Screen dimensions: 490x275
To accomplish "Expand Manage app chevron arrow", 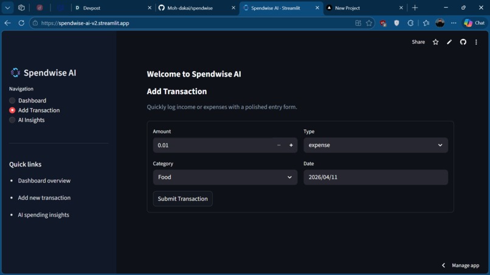I will tap(443, 265).
